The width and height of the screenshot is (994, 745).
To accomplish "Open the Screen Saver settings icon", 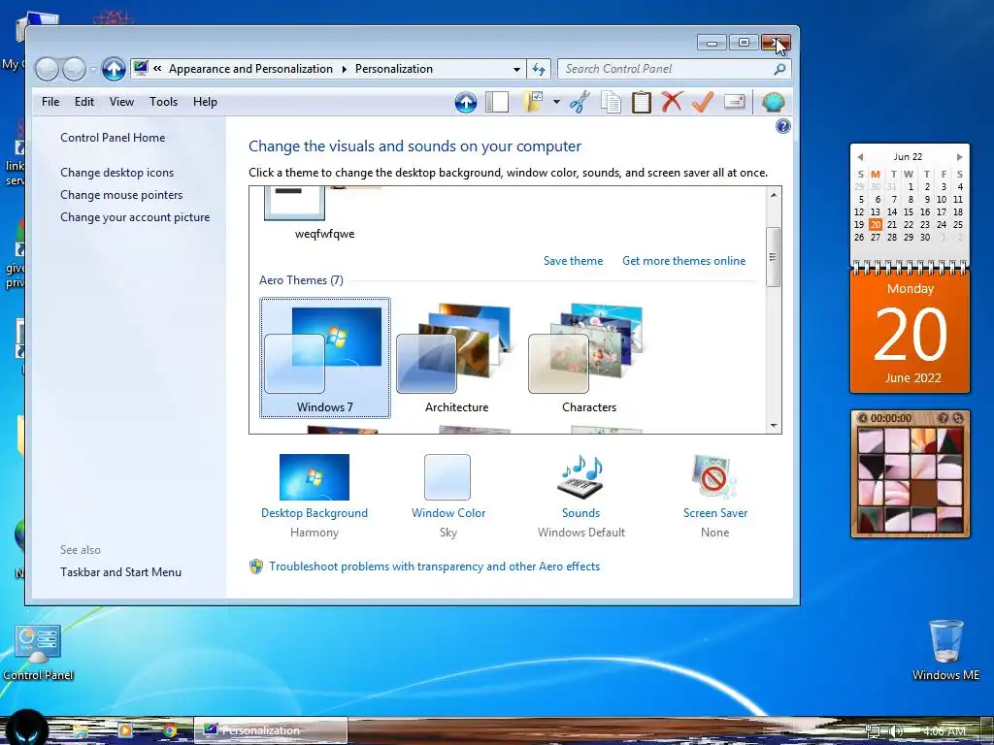I will pos(715,477).
